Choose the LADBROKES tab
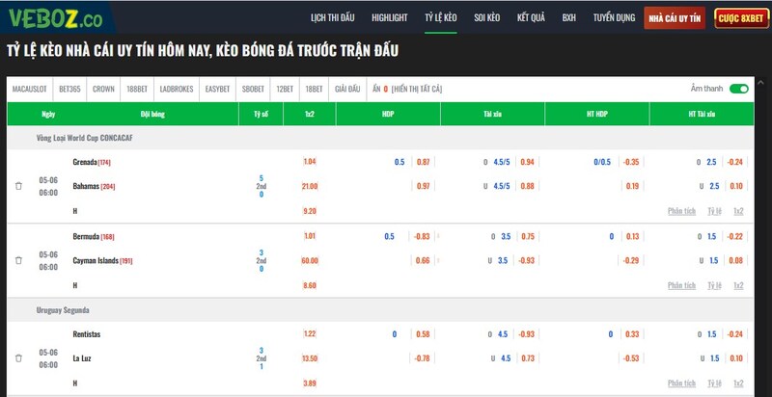 tap(177, 89)
